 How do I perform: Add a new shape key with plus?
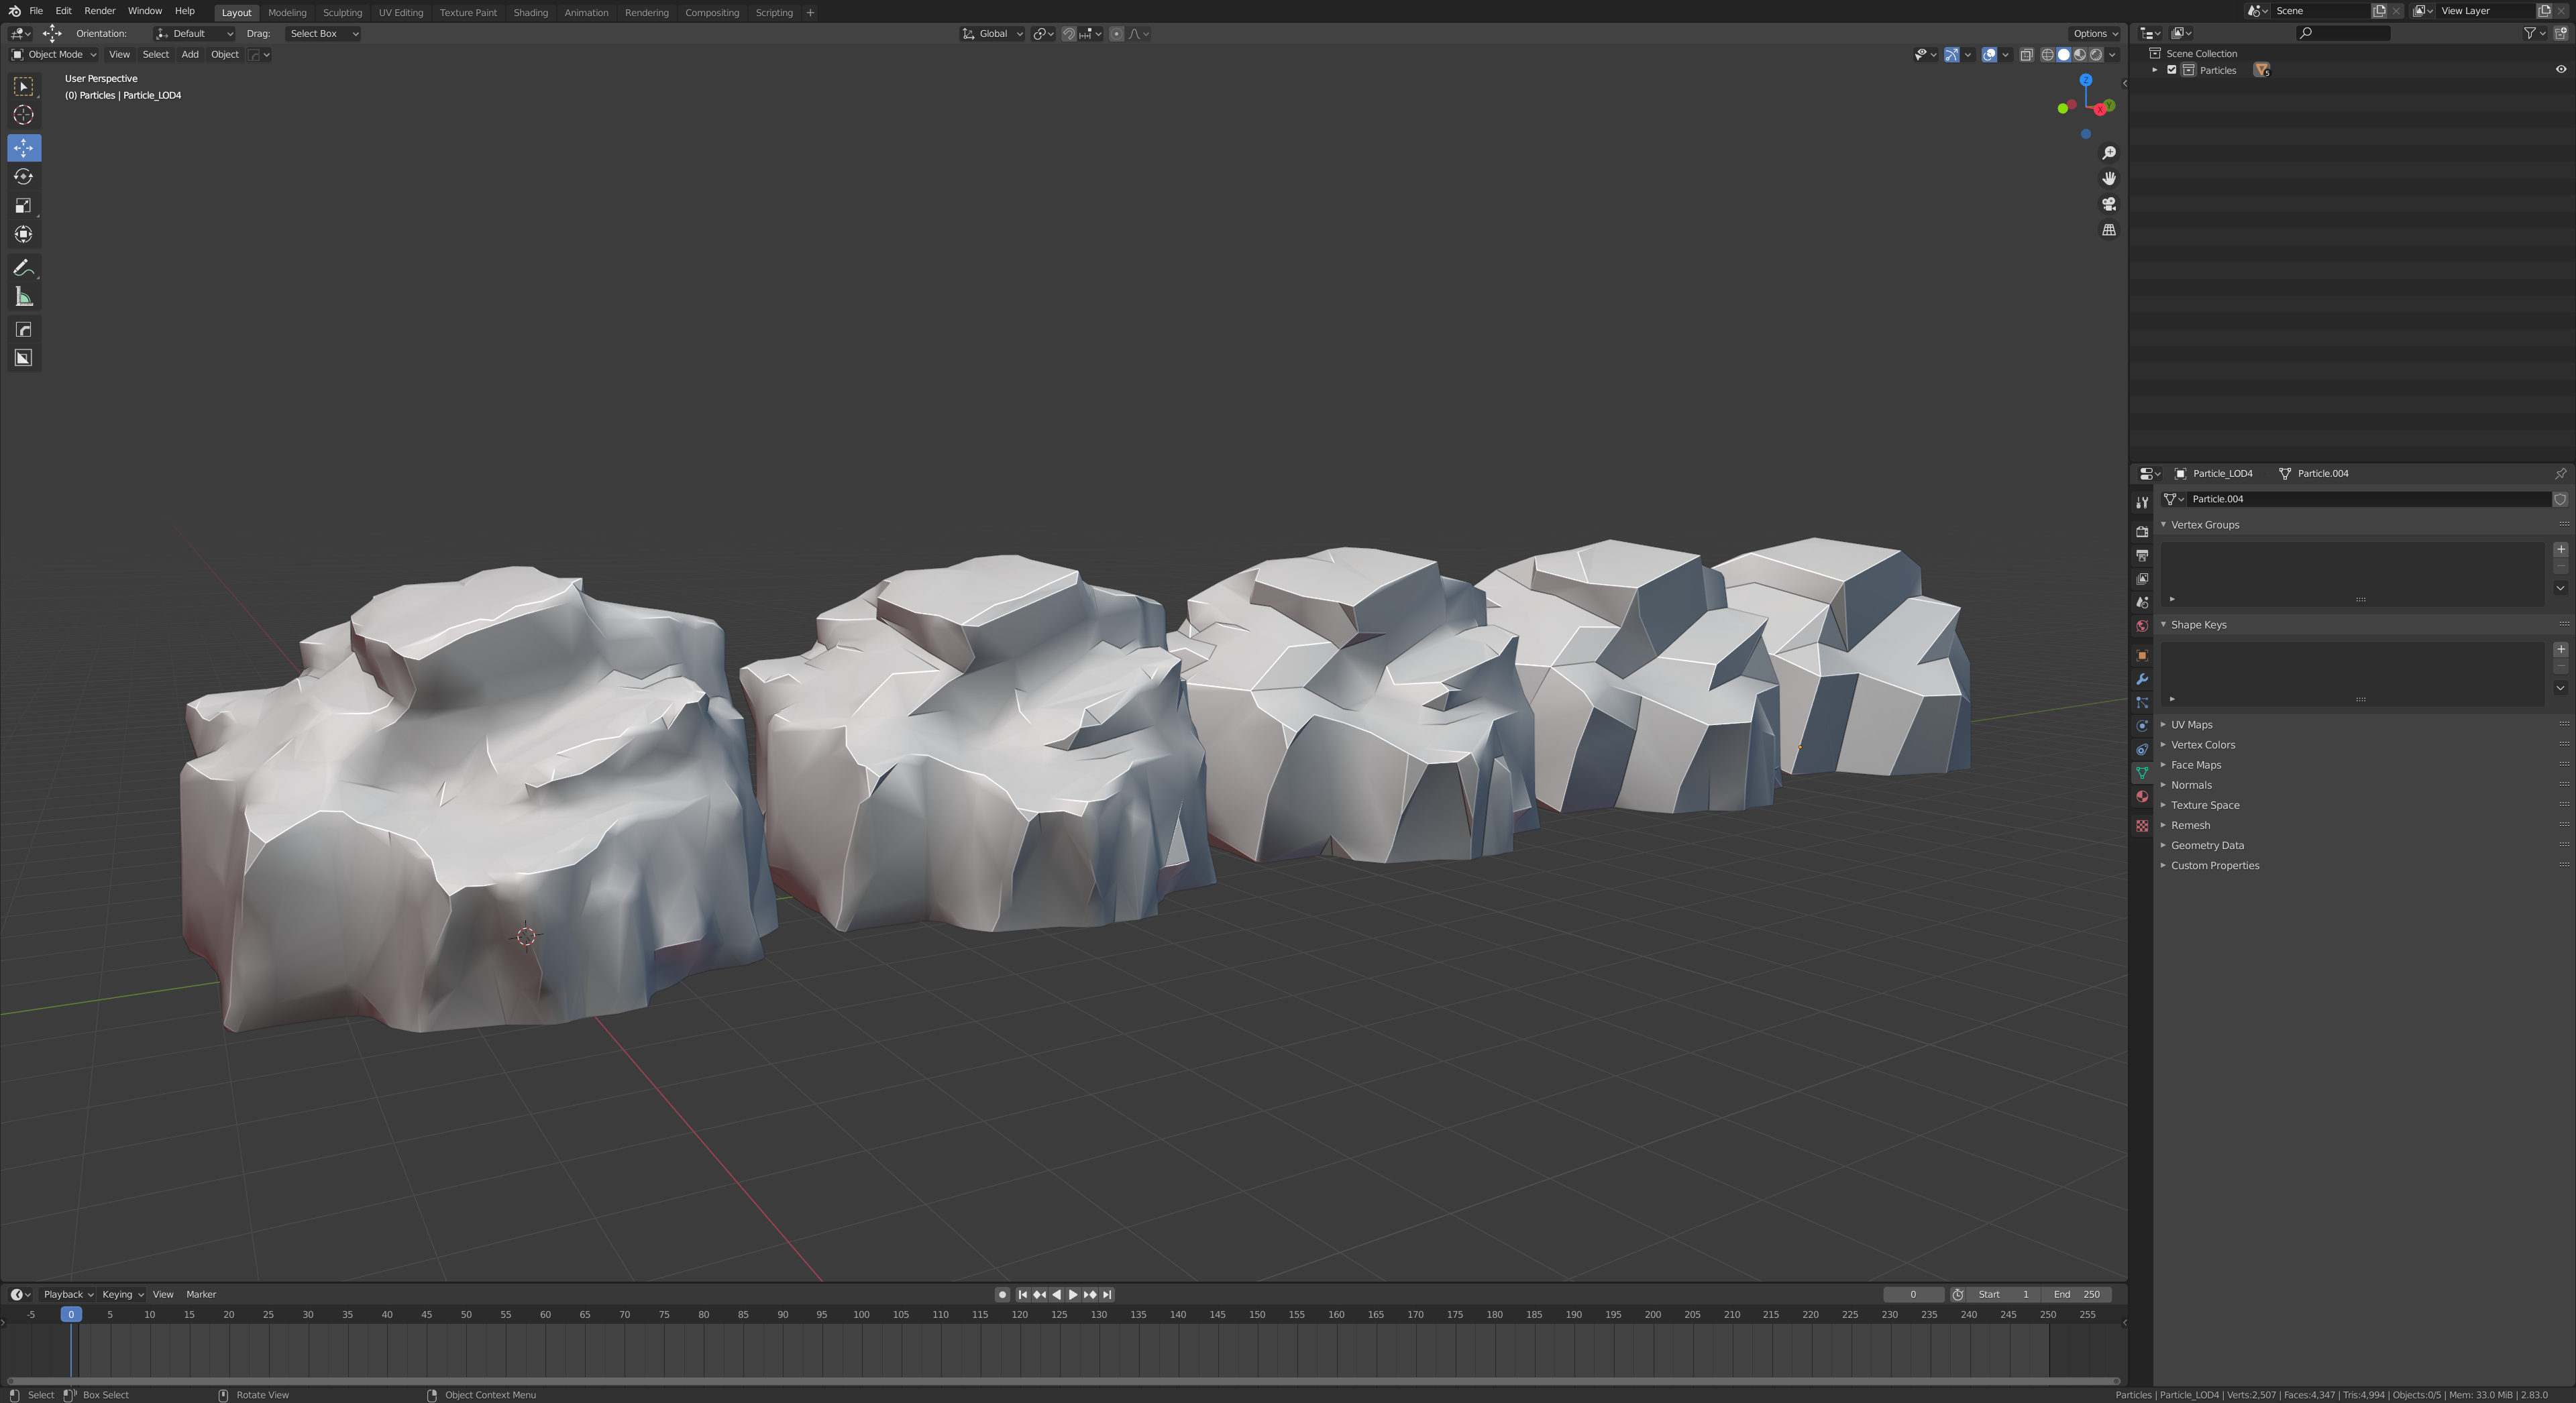pos(2561,650)
